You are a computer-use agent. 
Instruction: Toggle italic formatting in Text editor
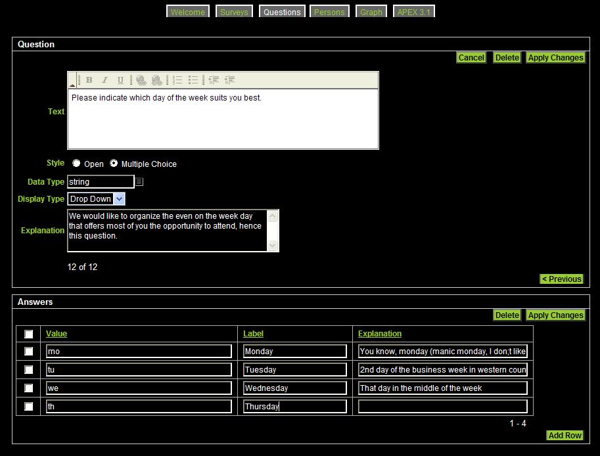104,80
